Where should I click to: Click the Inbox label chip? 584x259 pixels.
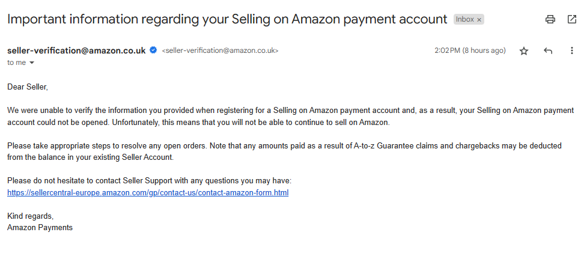[469, 19]
